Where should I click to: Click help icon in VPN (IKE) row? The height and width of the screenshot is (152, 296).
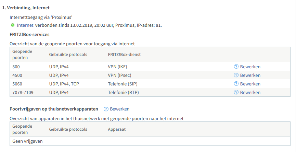click(x=236, y=67)
